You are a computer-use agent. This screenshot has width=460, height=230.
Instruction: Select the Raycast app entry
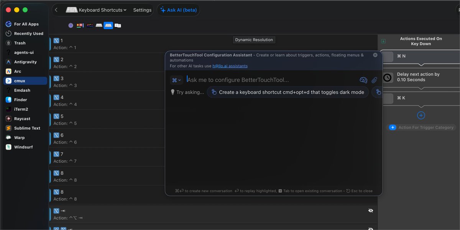point(25,119)
